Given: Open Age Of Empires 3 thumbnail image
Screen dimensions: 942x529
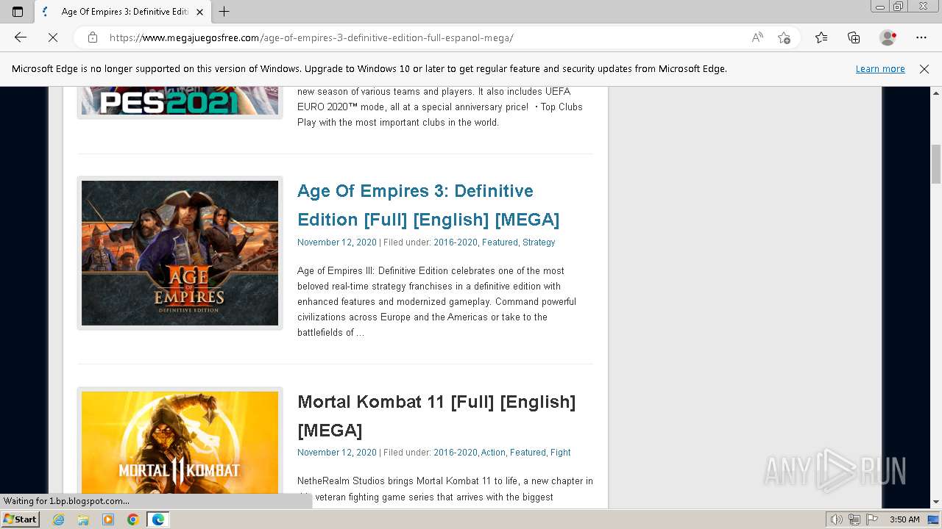Looking at the screenshot, I should (x=180, y=253).
